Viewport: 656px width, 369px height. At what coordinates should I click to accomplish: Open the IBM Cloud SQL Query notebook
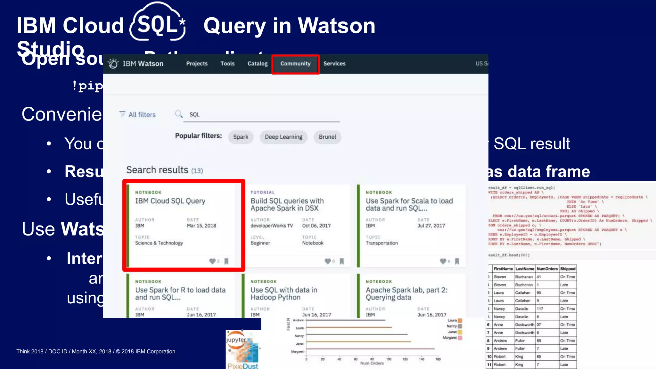pyautogui.click(x=170, y=201)
